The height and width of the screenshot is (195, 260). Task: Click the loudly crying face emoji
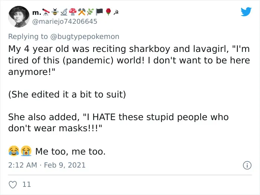point(26,151)
